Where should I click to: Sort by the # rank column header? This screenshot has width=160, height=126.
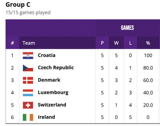tap(12, 43)
